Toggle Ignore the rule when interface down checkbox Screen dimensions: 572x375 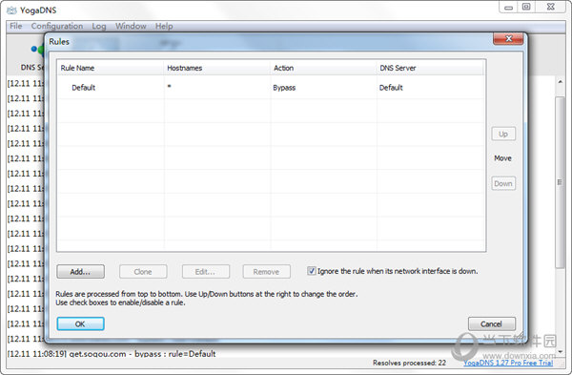point(311,271)
